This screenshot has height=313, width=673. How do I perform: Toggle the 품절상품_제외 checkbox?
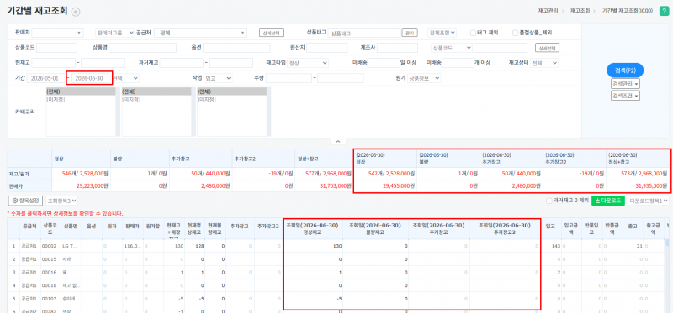click(516, 33)
